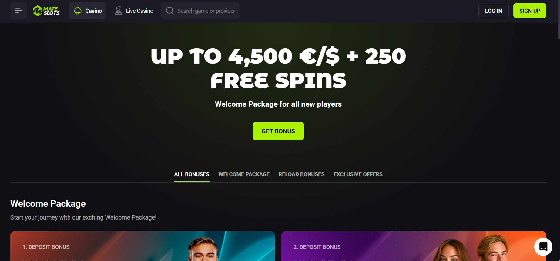The image size is (560, 261).
Task: Go to Live Casino
Action: (134, 11)
